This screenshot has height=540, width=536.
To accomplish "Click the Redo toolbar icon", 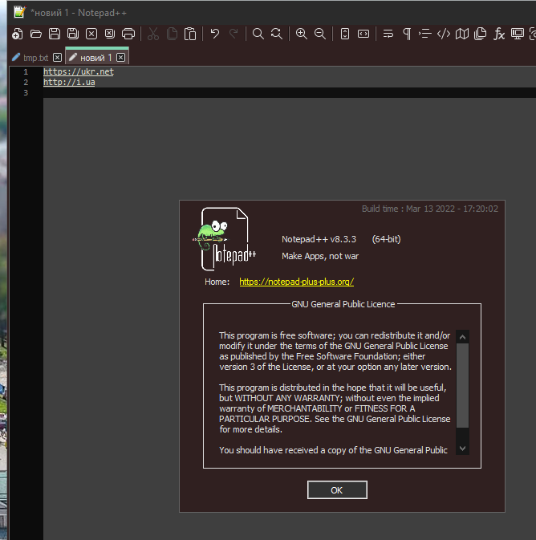I will coord(233,34).
